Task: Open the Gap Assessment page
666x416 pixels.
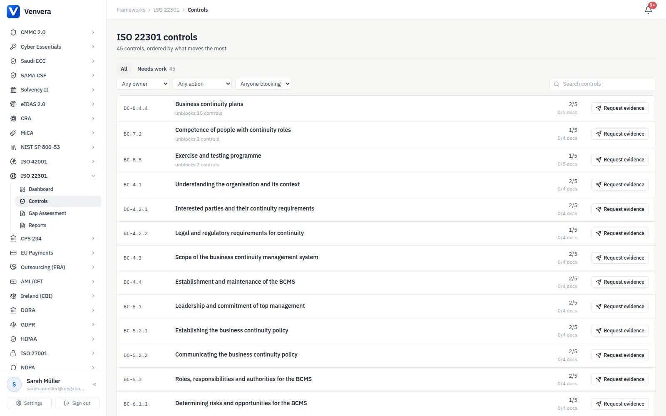Action: pyautogui.click(x=58, y=213)
